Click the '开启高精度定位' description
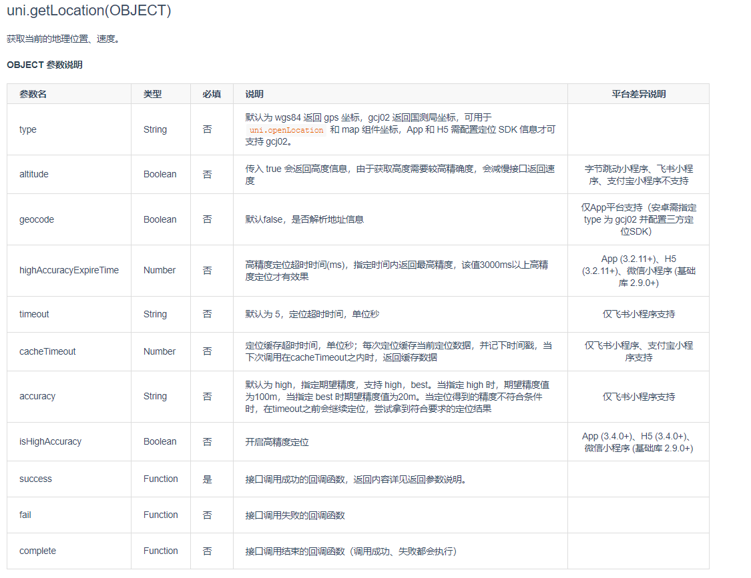This screenshot has height=578, width=751. pyautogui.click(x=277, y=441)
